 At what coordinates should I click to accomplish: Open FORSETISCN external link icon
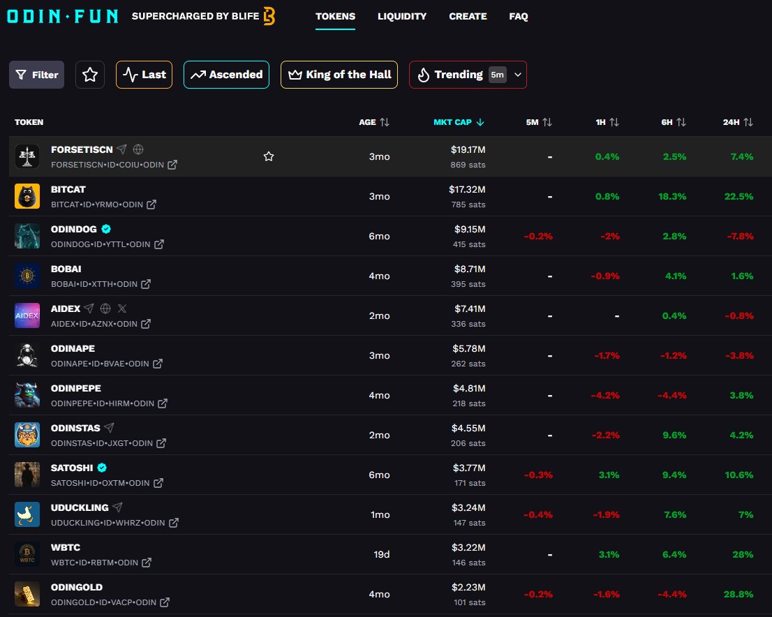[x=172, y=165]
